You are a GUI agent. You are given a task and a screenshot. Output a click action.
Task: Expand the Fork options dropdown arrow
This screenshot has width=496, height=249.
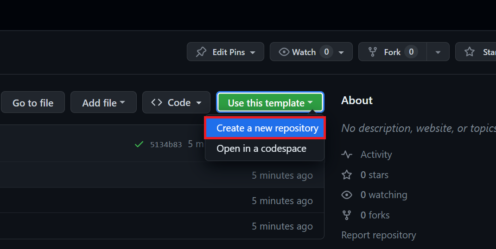pyautogui.click(x=438, y=52)
